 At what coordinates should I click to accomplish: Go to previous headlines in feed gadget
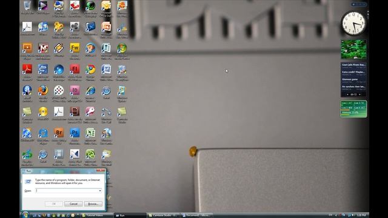click(347, 94)
